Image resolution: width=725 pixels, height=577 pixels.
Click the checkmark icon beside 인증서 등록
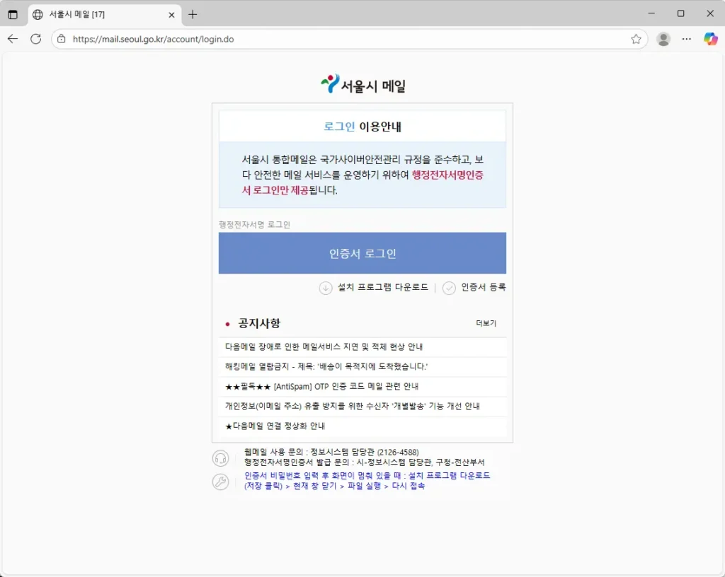tap(449, 288)
